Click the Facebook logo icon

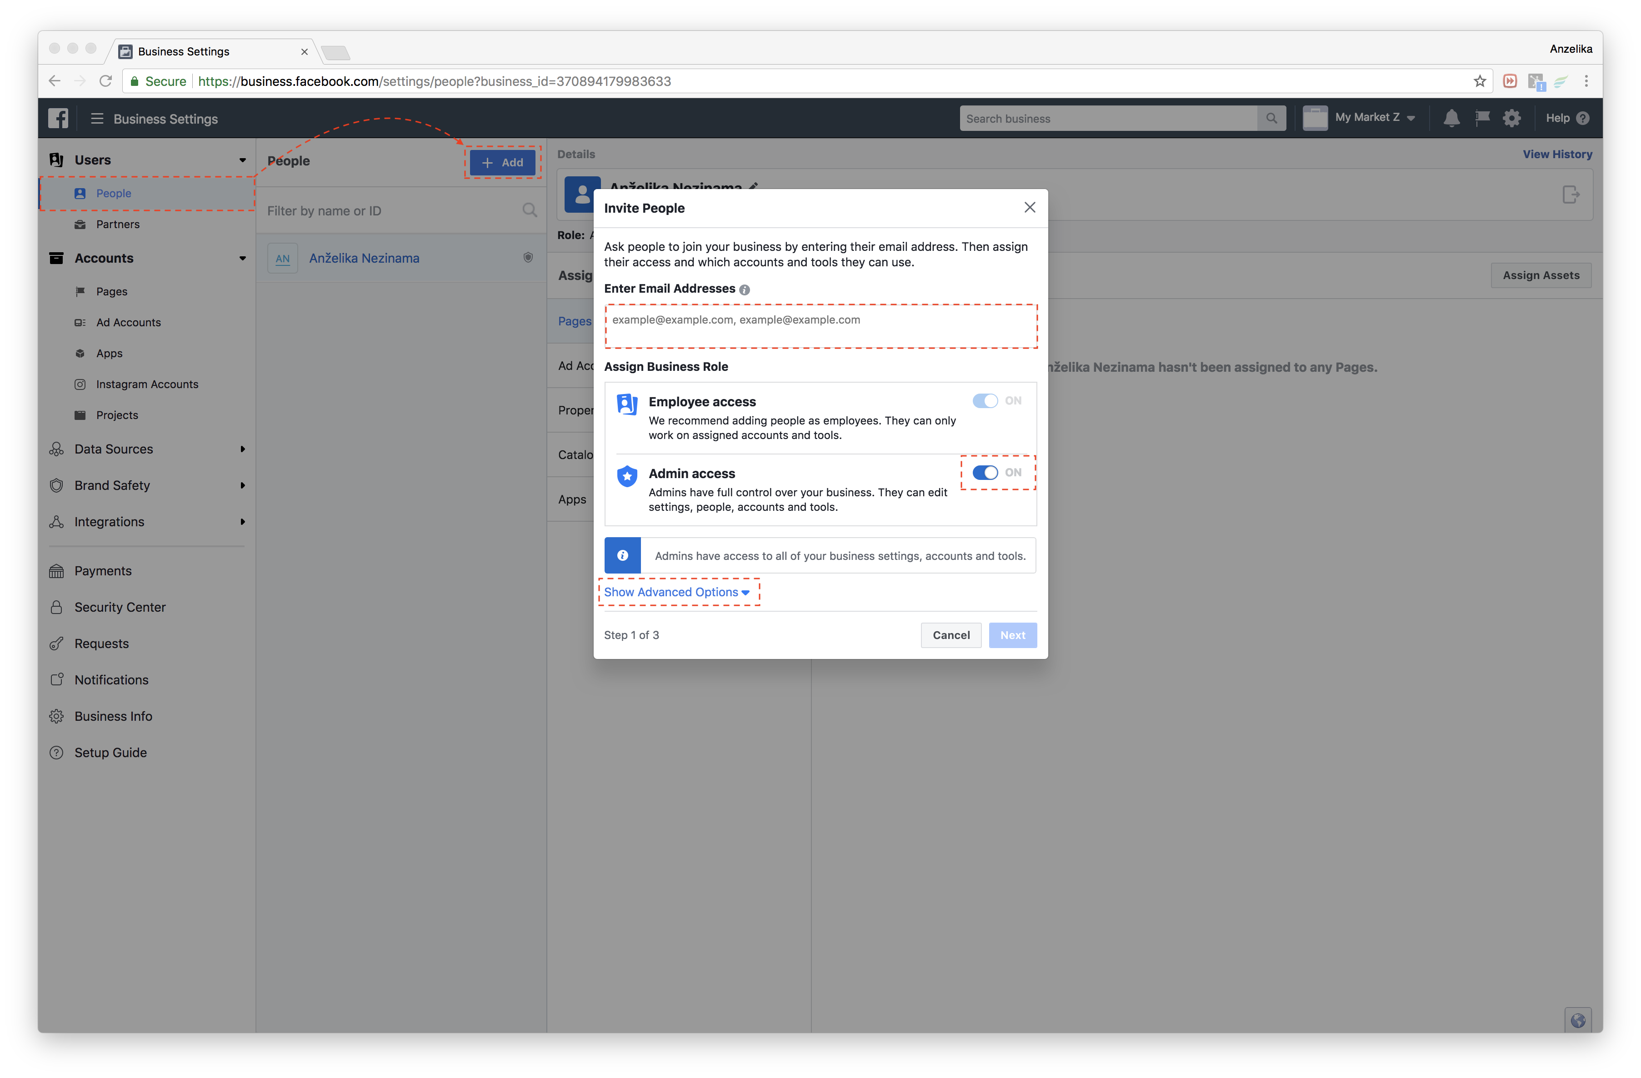tap(58, 118)
